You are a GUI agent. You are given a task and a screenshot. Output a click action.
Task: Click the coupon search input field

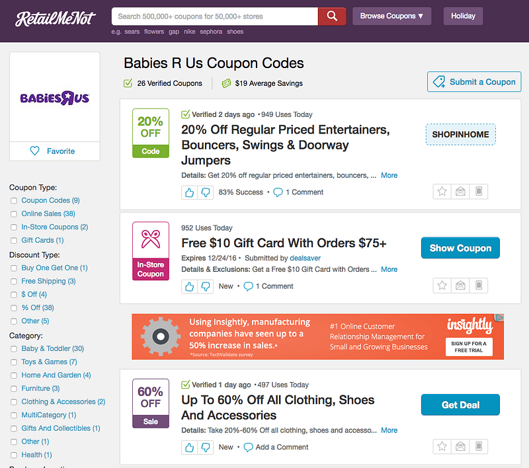214,16
